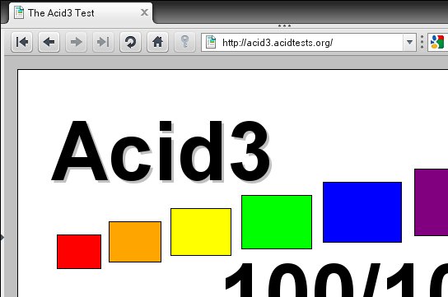
Task: Open the Home page button
Action: (x=157, y=42)
